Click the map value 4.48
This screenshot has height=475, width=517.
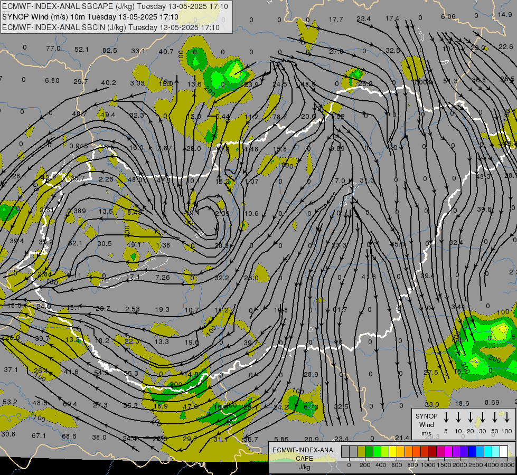(251, 149)
